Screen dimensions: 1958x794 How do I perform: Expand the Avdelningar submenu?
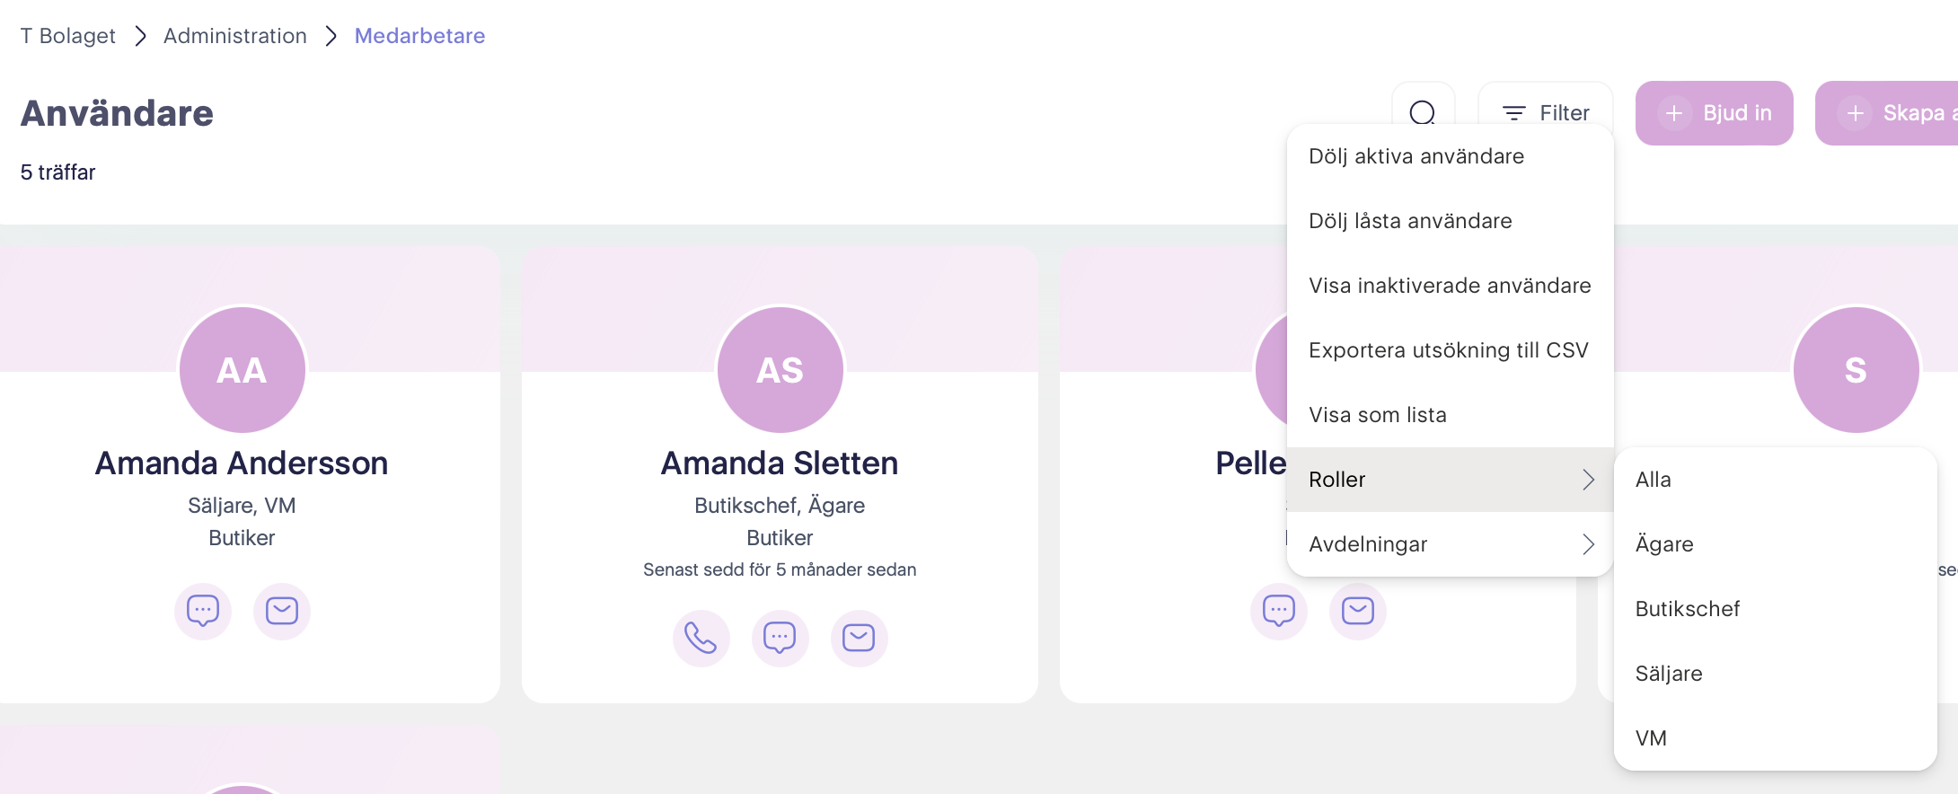pos(1450,544)
